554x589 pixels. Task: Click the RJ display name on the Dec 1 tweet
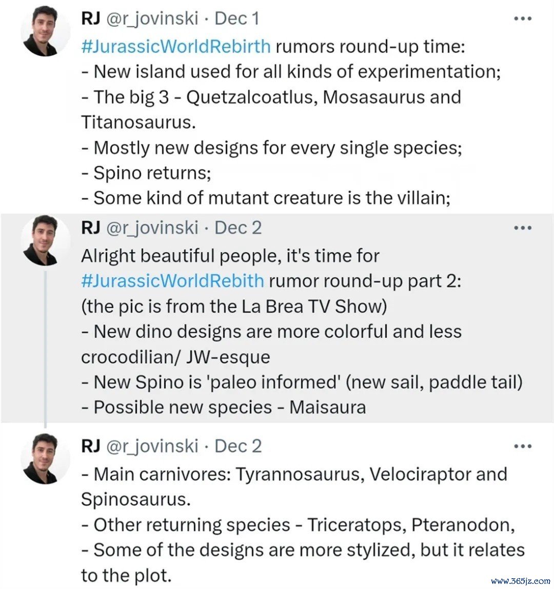pos(90,18)
